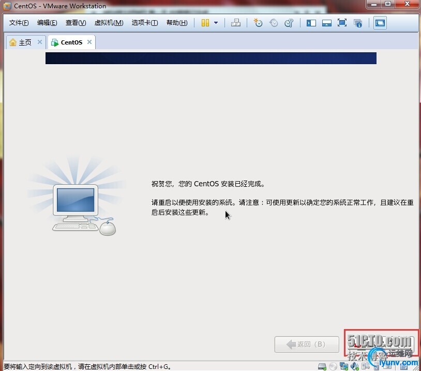Open the 查看(V) menu
Viewport: 421px width, 371px height.
[x=76, y=23]
